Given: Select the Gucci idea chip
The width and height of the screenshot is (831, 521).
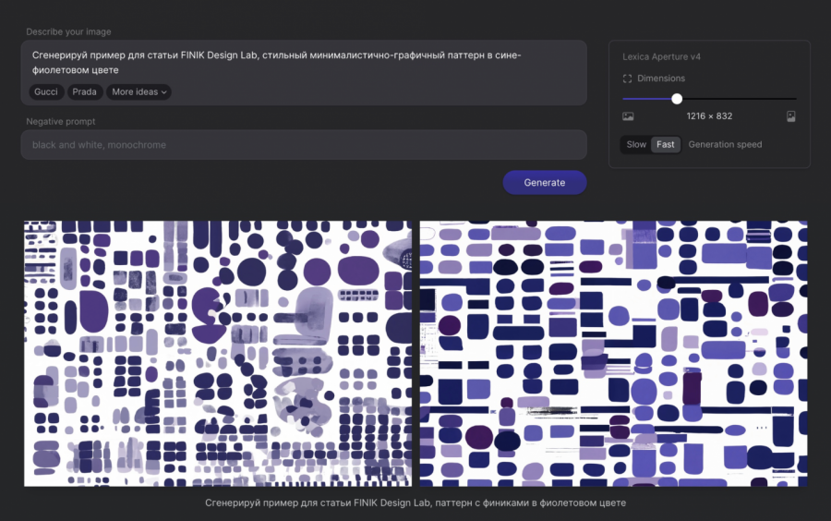Looking at the screenshot, I should click(46, 91).
